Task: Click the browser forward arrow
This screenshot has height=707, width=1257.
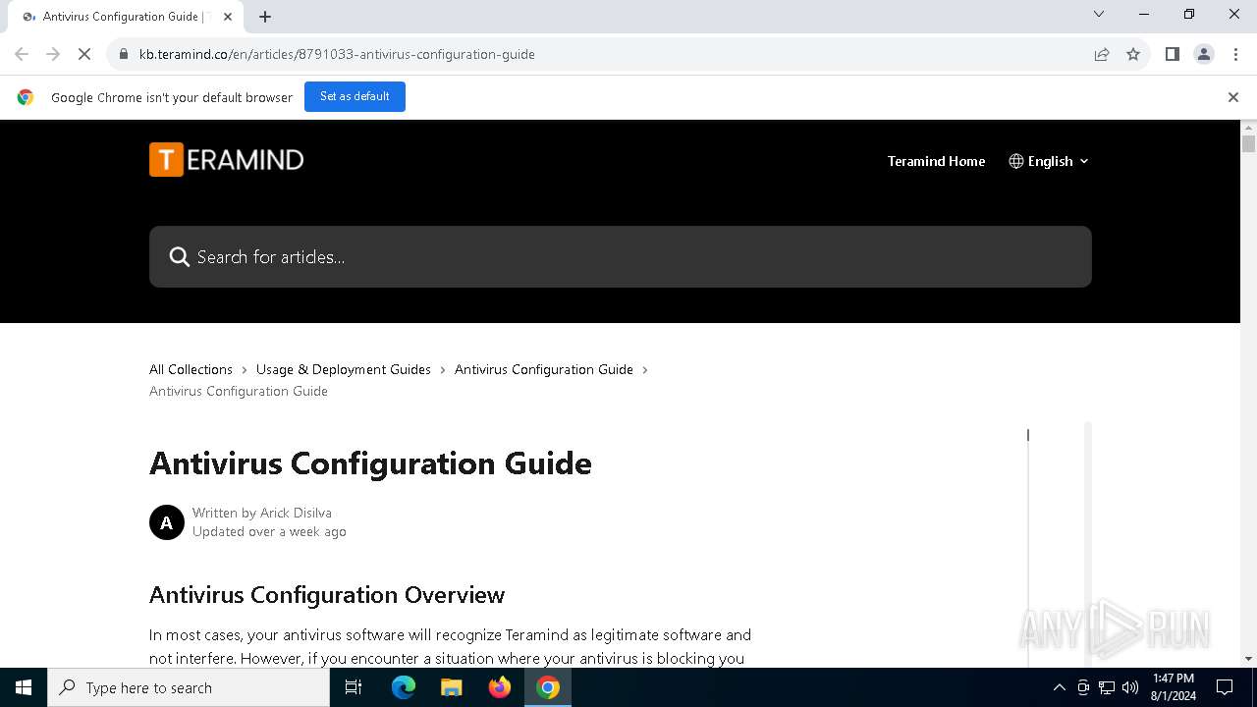Action: coord(53,54)
